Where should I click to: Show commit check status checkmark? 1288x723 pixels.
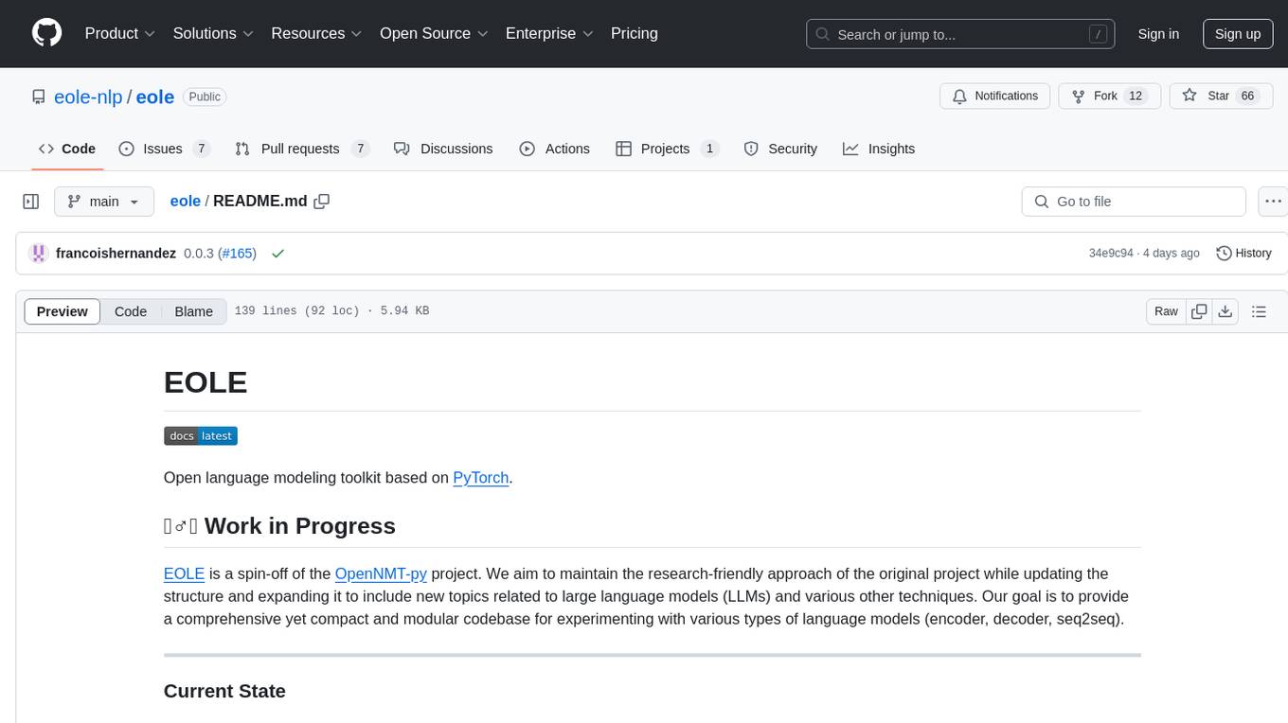pos(277,254)
